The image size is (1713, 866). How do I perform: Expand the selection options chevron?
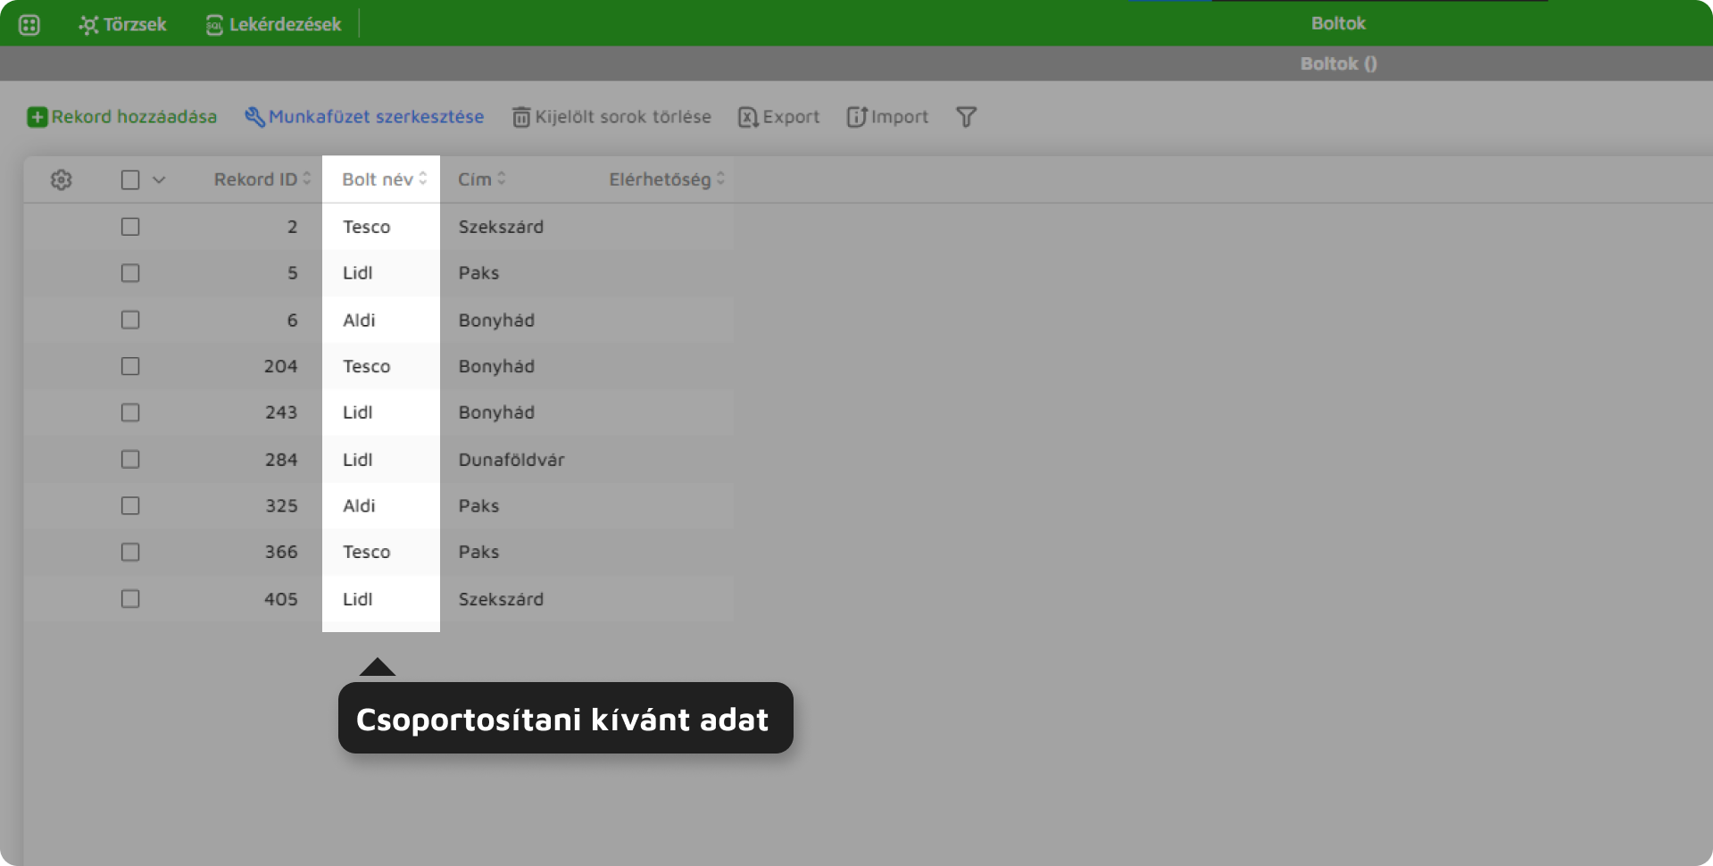(x=159, y=179)
